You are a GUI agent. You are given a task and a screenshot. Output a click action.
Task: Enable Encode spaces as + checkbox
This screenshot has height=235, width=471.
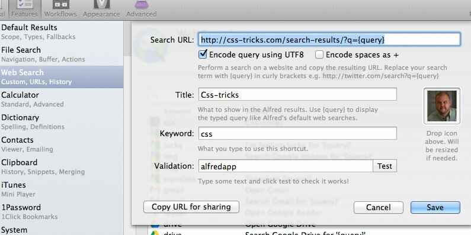[x=319, y=54]
